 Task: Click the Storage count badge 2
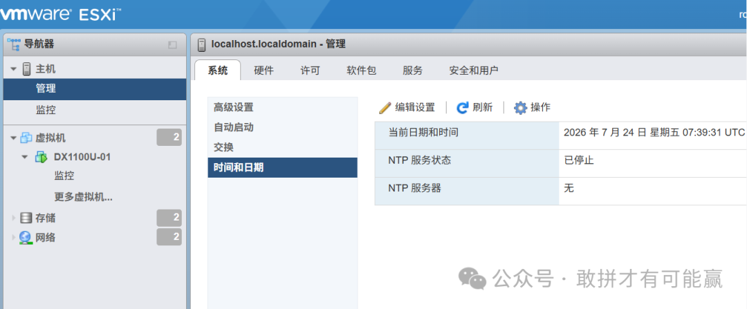tap(169, 218)
